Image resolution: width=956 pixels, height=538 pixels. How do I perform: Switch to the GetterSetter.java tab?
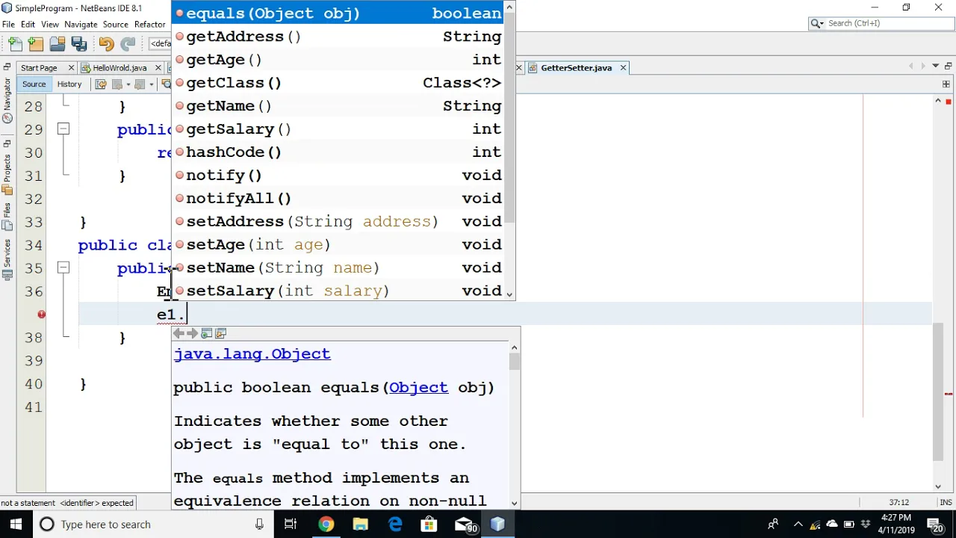(576, 68)
